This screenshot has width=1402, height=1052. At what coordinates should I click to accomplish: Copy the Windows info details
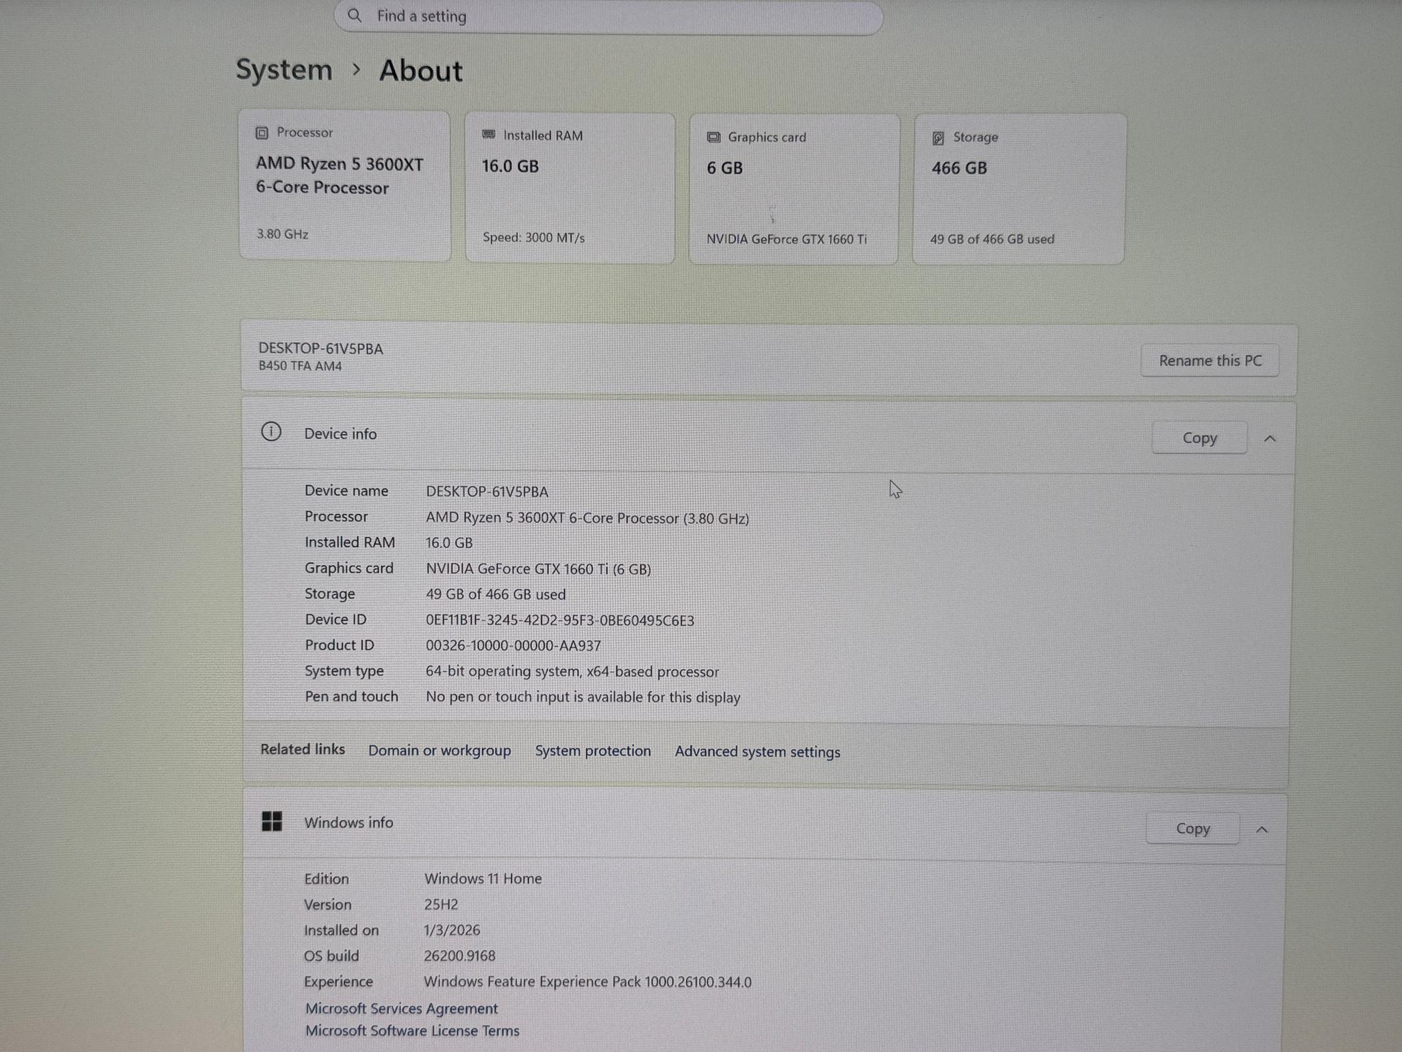(1193, 829)
